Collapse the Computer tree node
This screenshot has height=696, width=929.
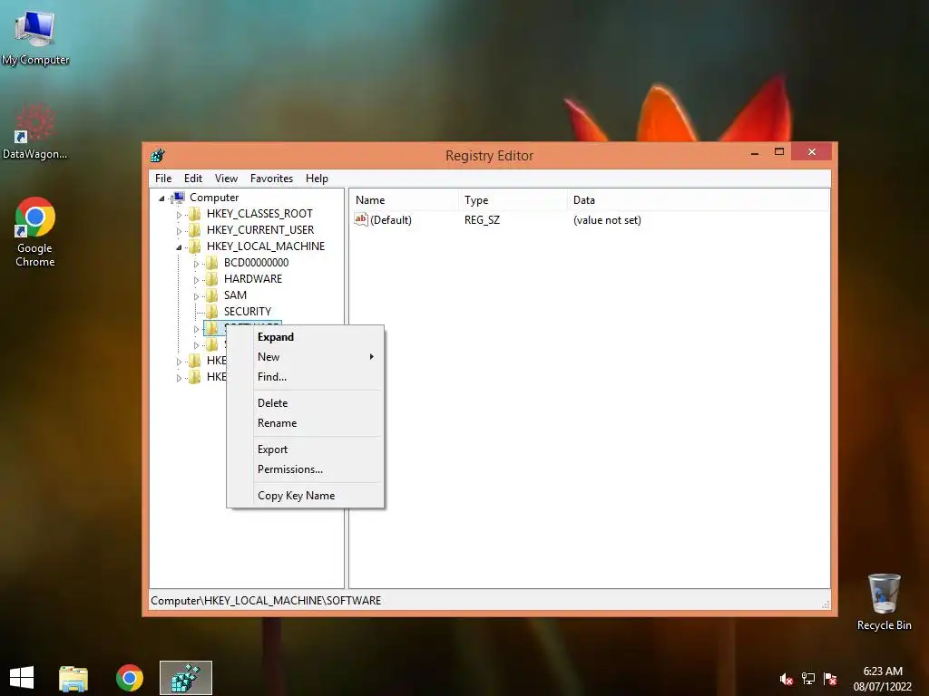[x=161, y=198]
